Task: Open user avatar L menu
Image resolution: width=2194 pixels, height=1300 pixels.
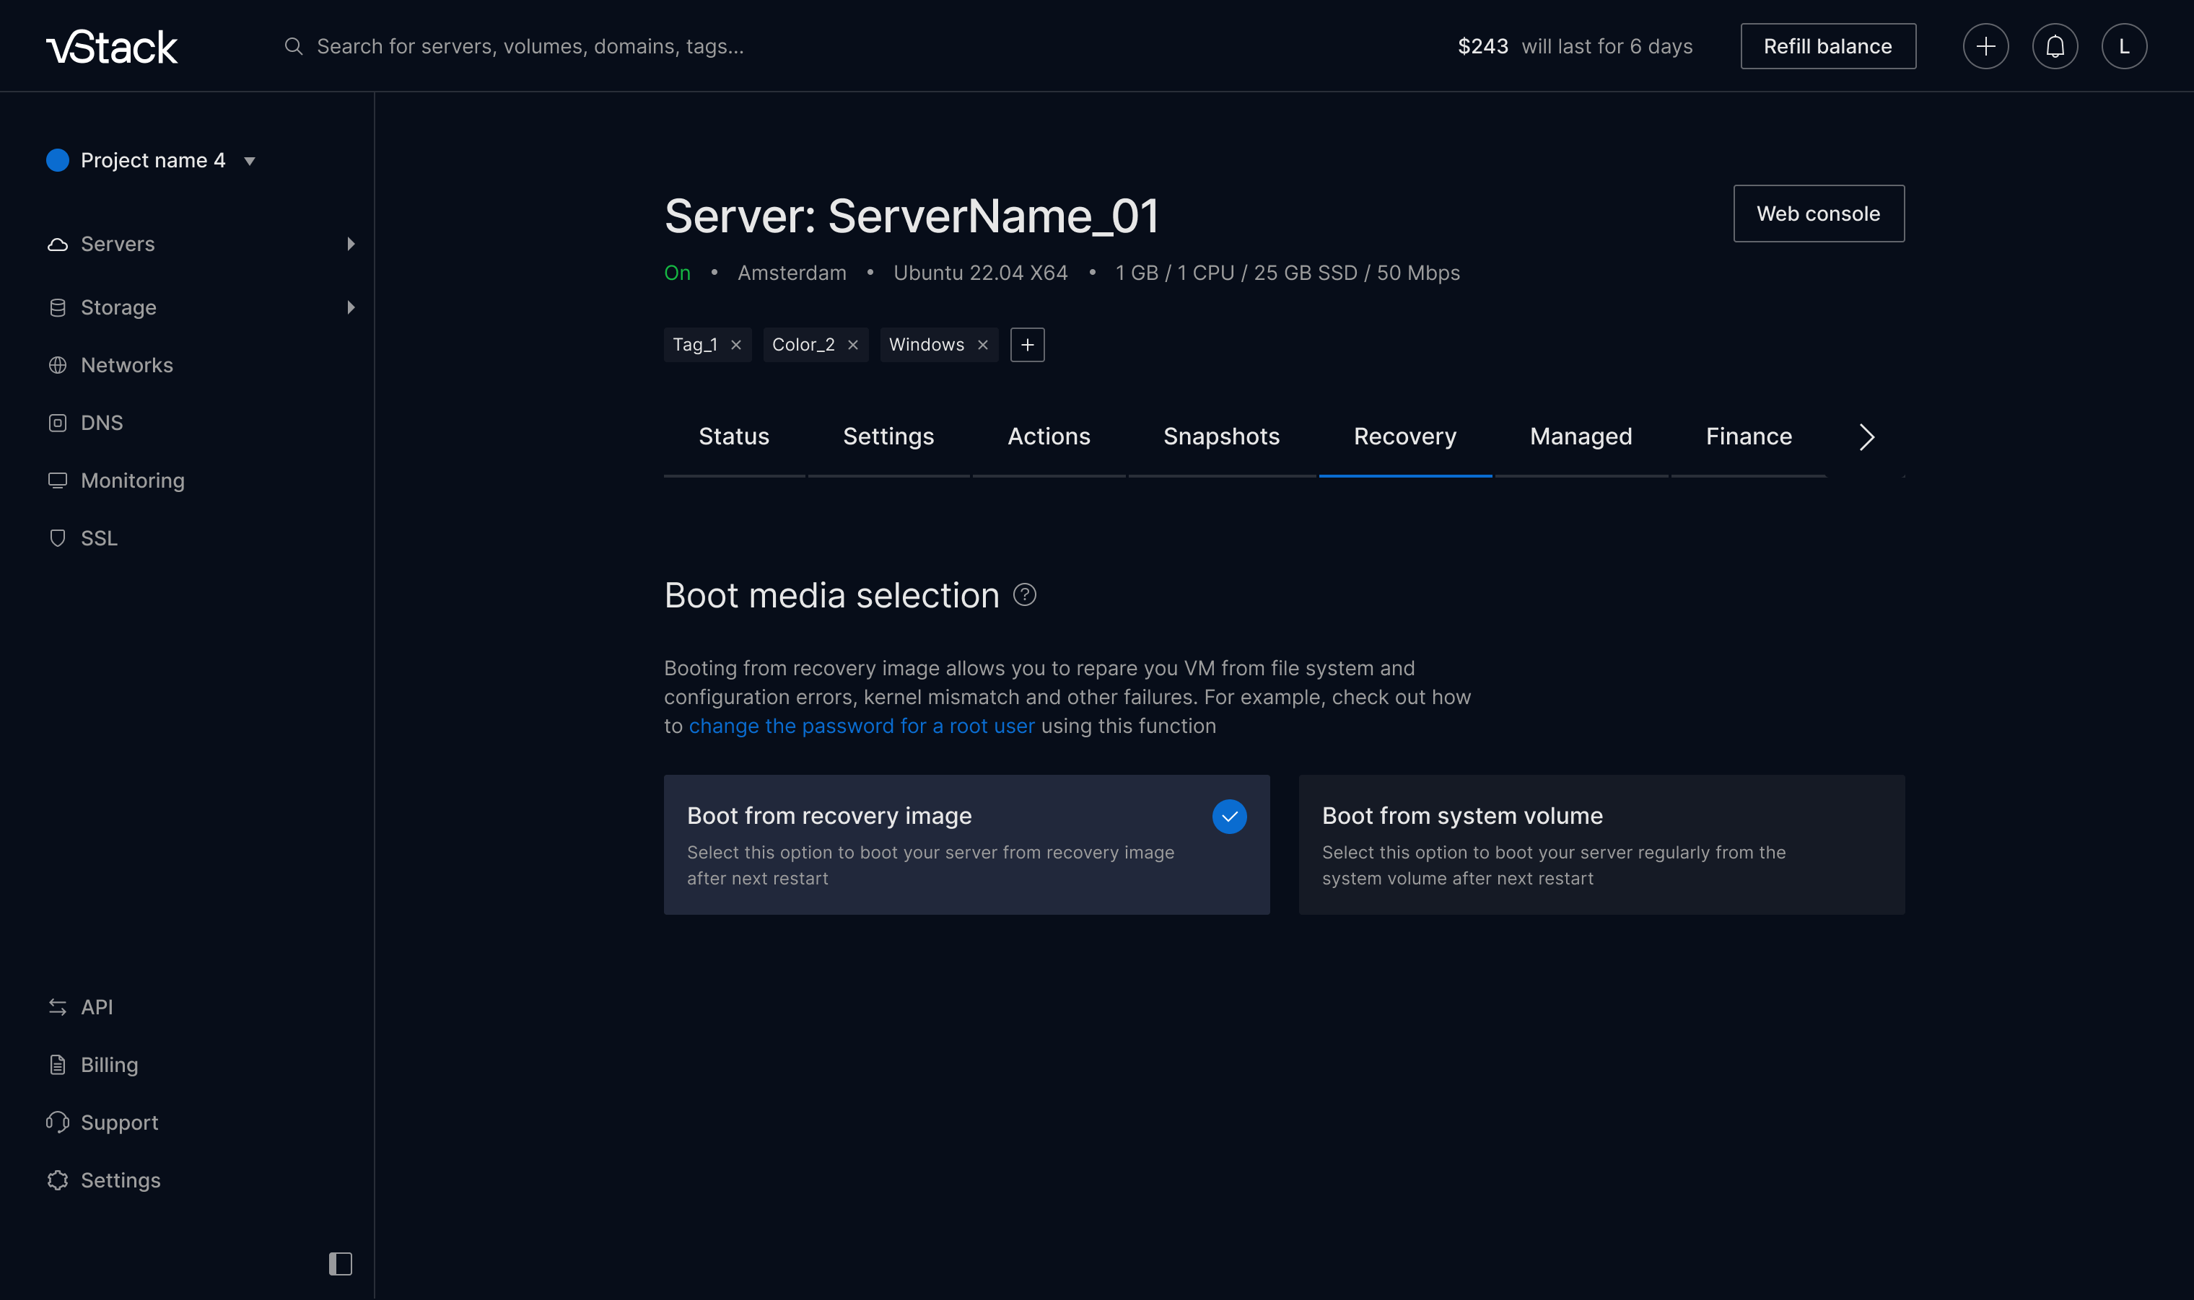Action: tap(2124, 46)
